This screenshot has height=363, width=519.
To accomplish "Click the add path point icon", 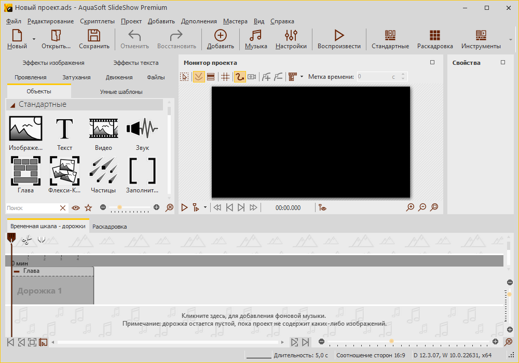I will point(266,77).
